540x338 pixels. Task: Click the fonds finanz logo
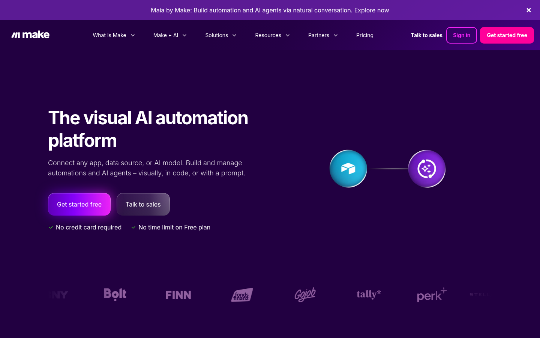click(242, 295)
